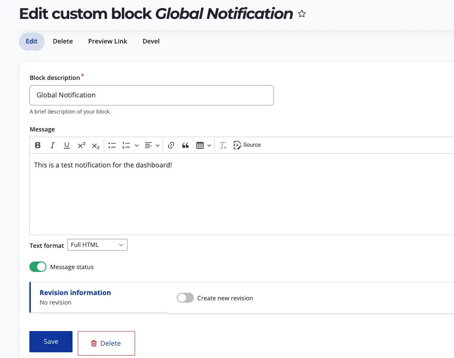Click the 'No revision' summary text

point(55,303)
